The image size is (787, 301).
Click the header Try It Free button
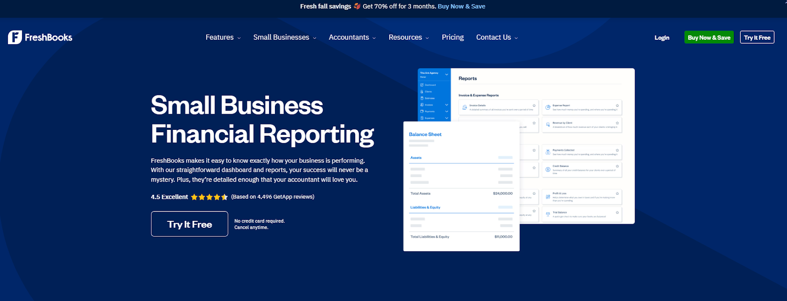click(757, 37)
